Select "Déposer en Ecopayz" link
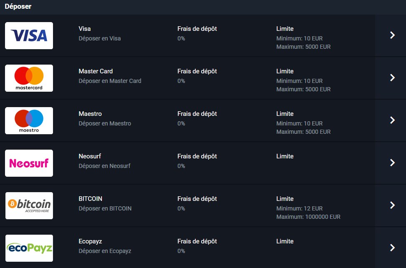The image size is (406, 268). coord(105,251)
